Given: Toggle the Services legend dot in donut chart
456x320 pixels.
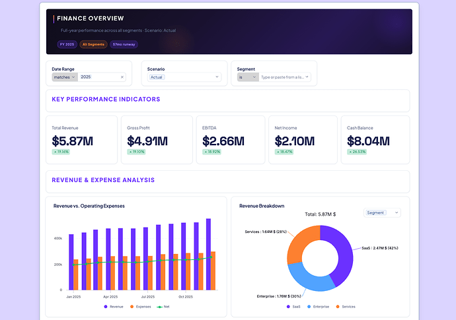Looking at the screenshot, I should (x=337, y=307).
